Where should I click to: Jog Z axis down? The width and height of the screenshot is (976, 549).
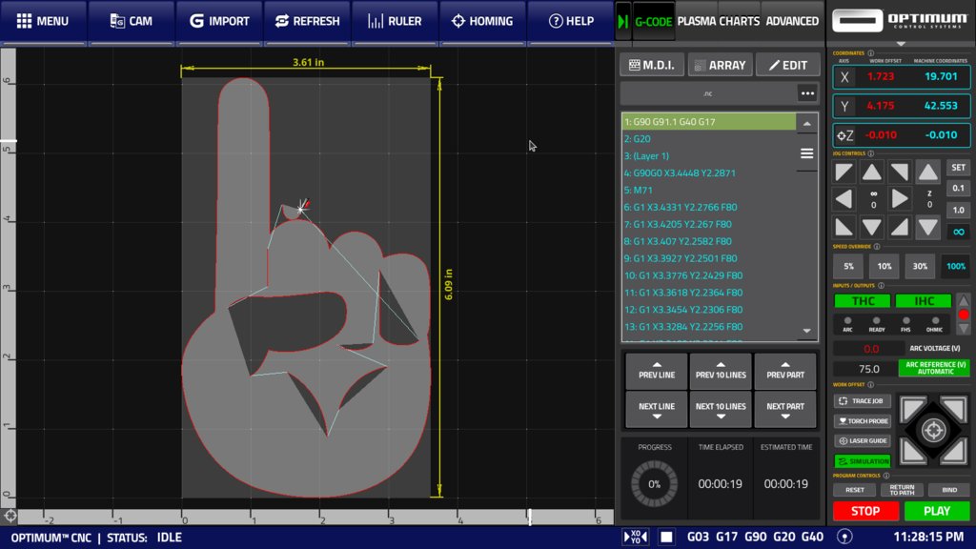(x=928, y=227)
